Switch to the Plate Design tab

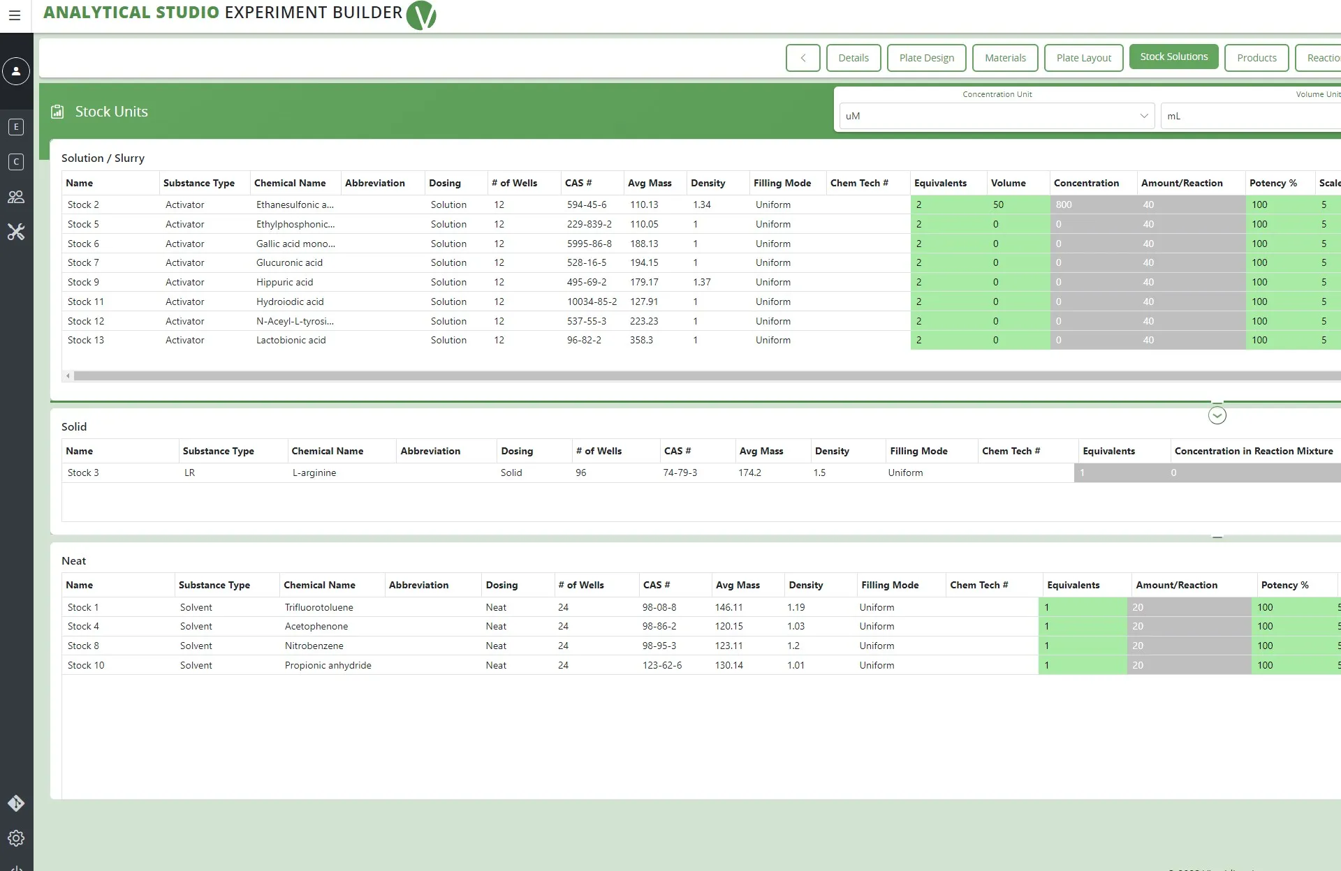pos(926,58)
